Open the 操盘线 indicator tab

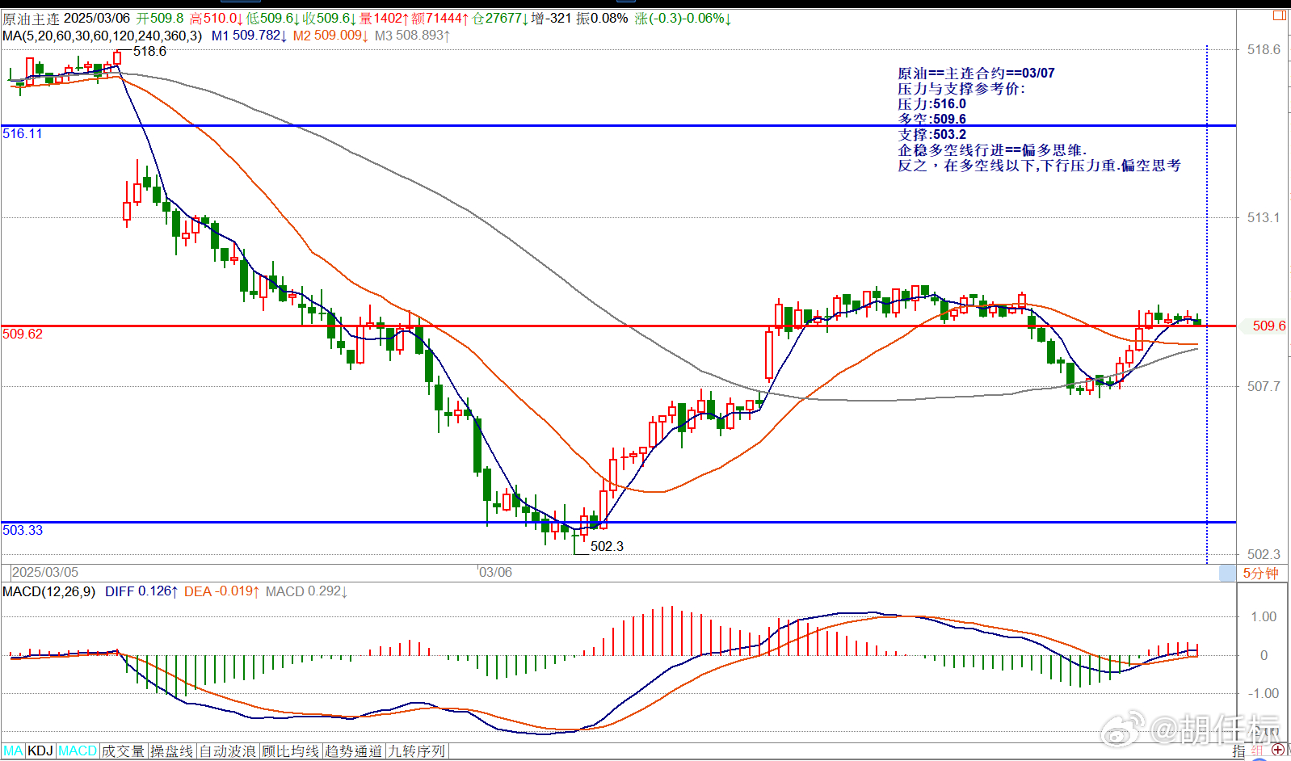point(172,751)
